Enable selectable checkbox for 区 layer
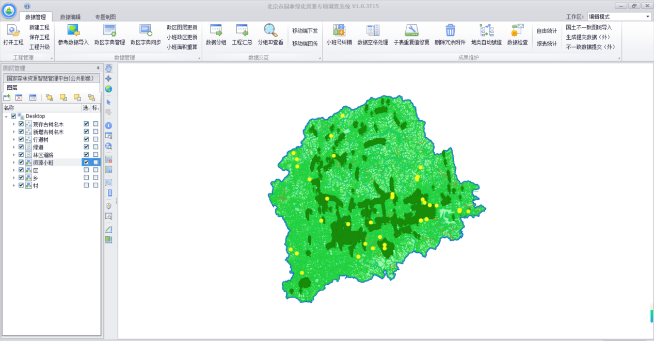654x341 pixels. tap(86, 170)
